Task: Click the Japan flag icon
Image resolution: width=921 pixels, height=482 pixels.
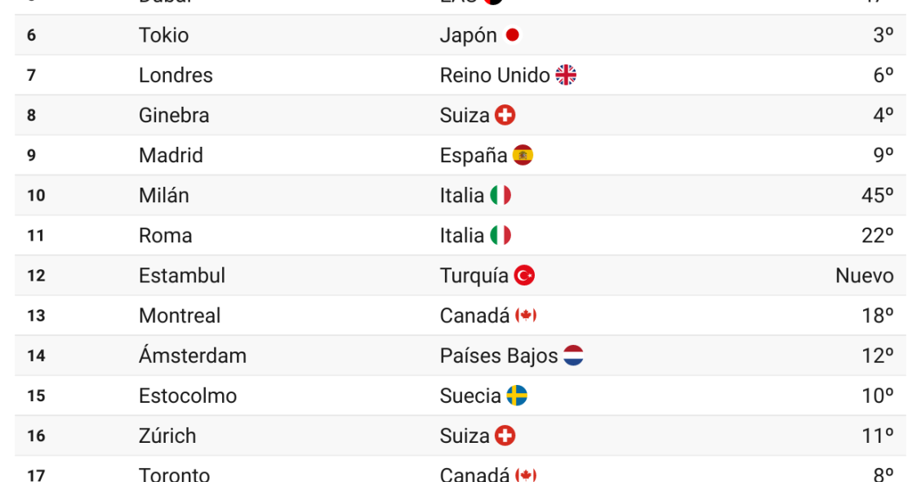Action: click(x=512, y=35)
